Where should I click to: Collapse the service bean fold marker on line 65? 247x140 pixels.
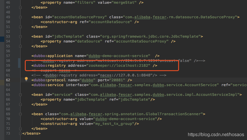tap(20, 95)
